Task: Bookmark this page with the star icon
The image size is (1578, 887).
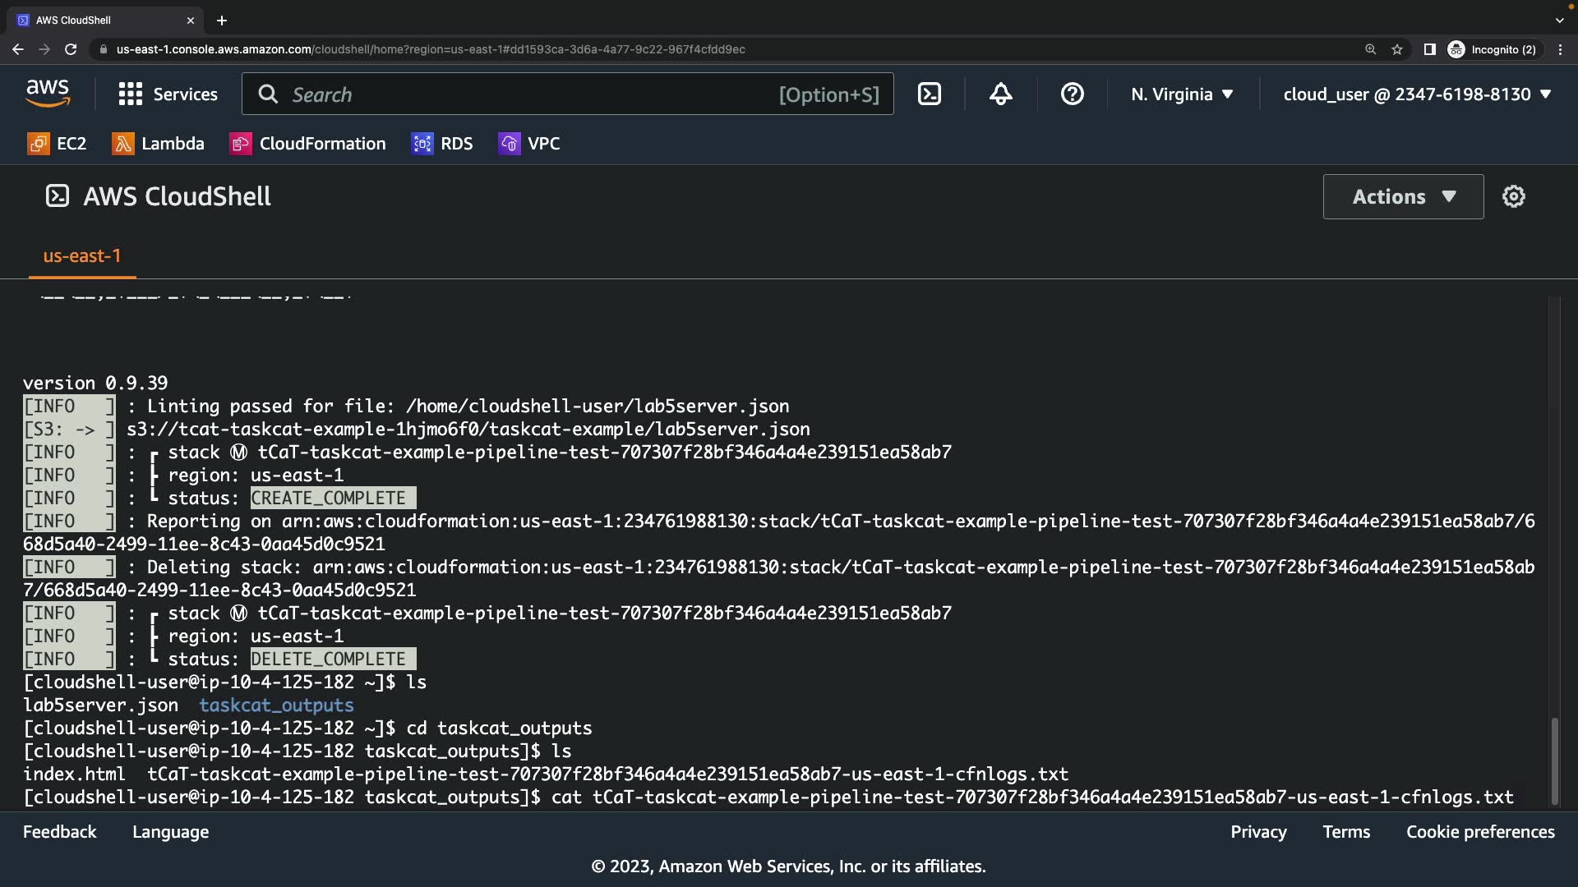Action: tap(1396, 49)
